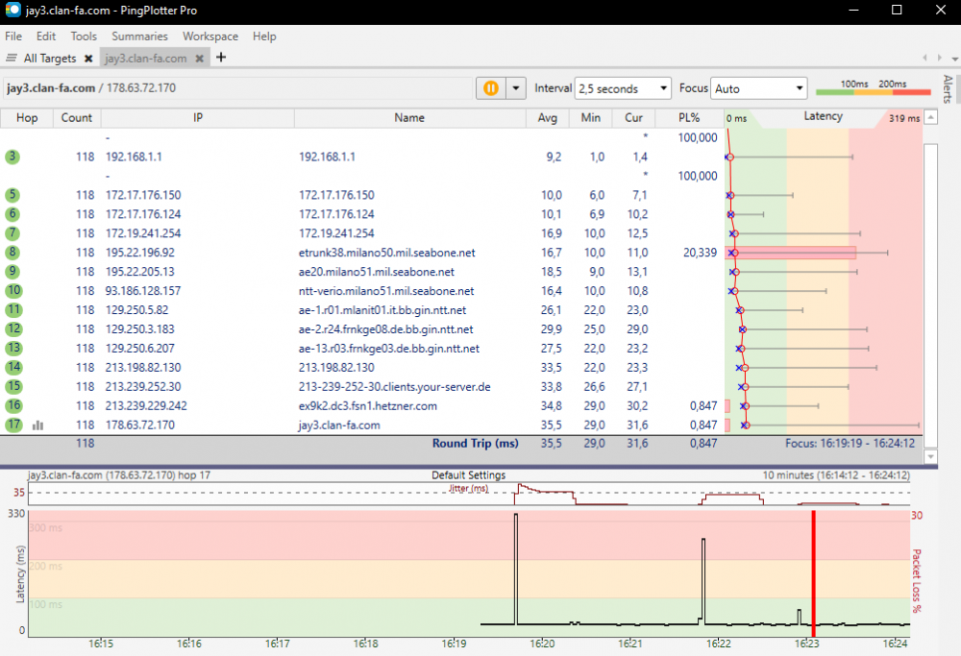The height and width of the screenshot is (656, 961).
Task: Click the Latency graph column header
Action: tap(824, 116)
